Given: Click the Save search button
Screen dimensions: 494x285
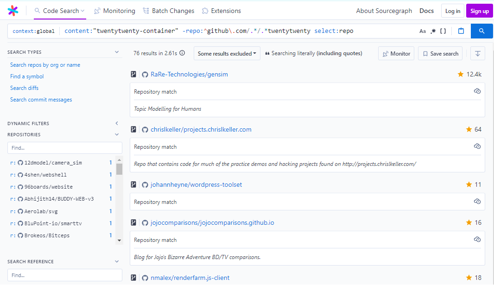Looking at the screenshot, I should coord(440,54).
